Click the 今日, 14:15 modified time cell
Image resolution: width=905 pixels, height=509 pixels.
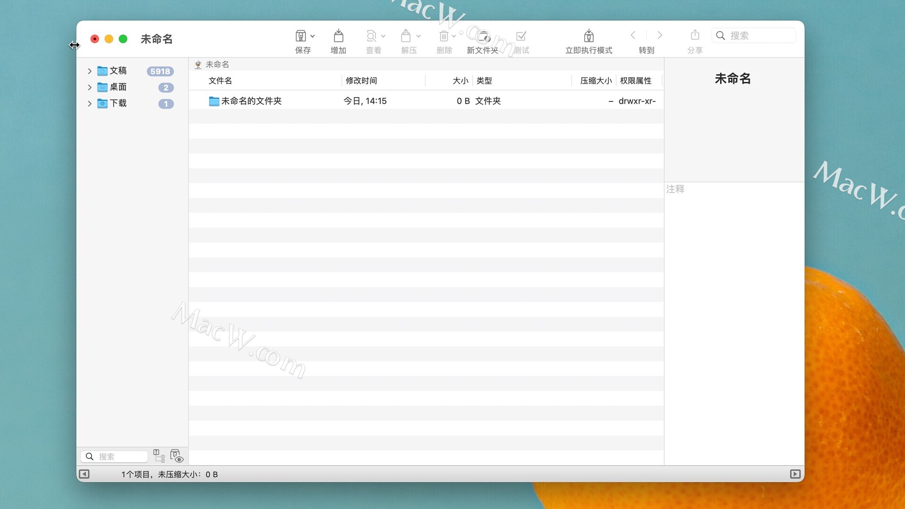coord(365,101)
